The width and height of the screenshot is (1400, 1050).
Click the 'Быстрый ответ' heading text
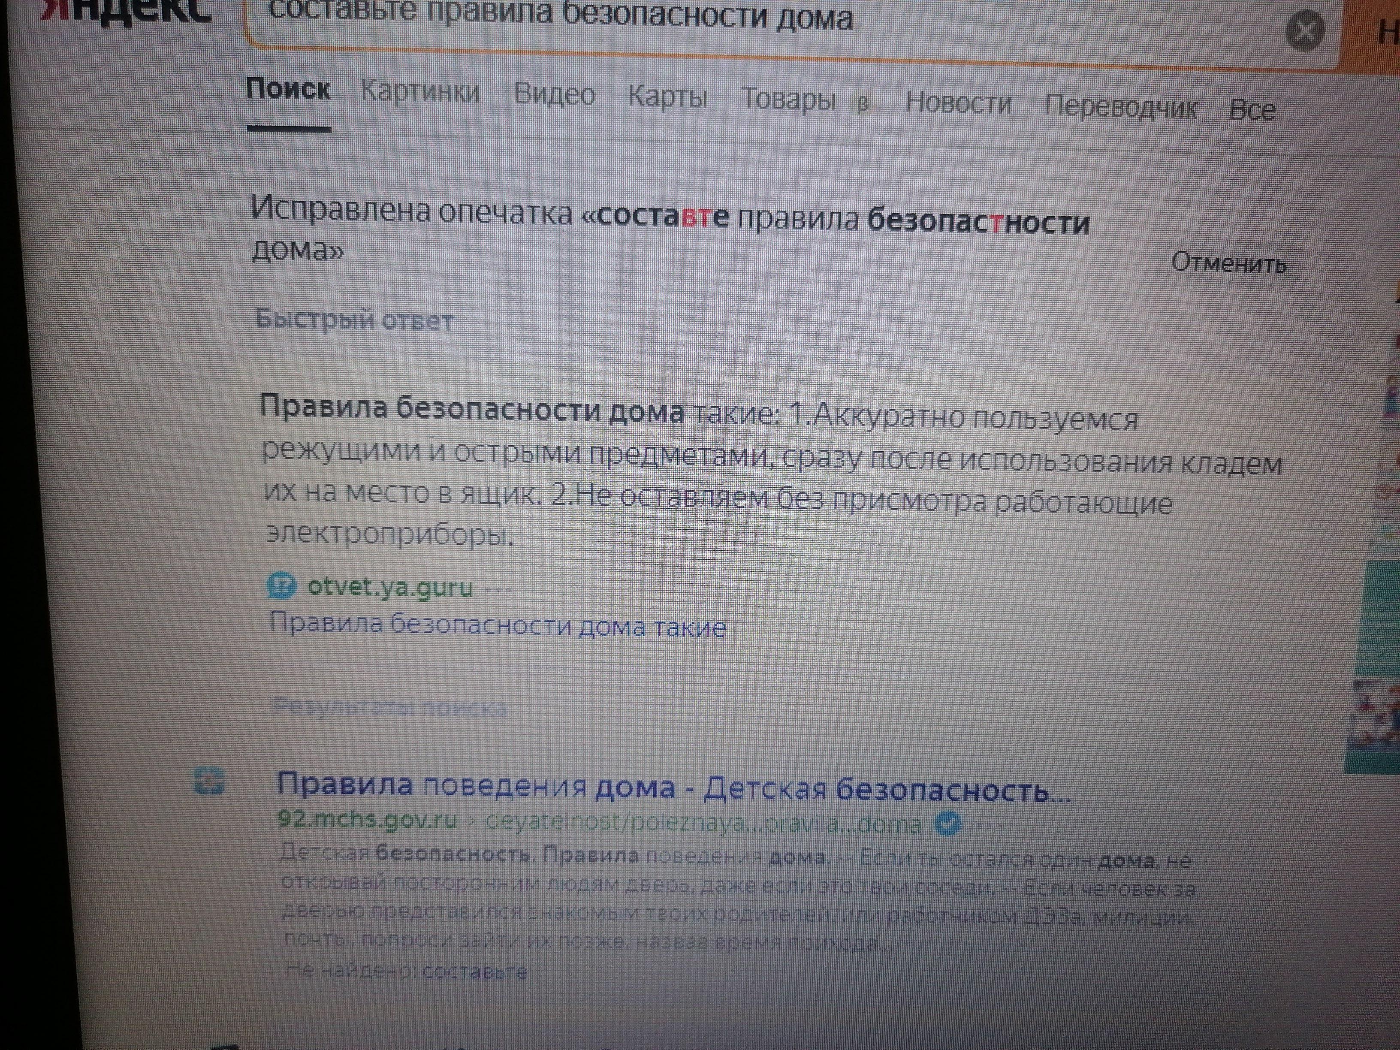354,320
